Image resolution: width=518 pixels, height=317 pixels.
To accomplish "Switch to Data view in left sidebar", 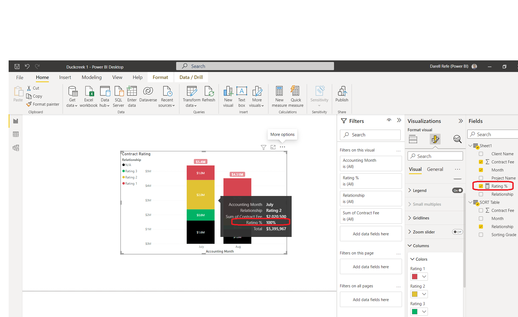I will tap(16, 134).
